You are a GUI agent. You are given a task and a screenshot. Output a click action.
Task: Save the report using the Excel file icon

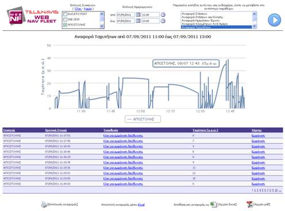(x=213, y=205)
